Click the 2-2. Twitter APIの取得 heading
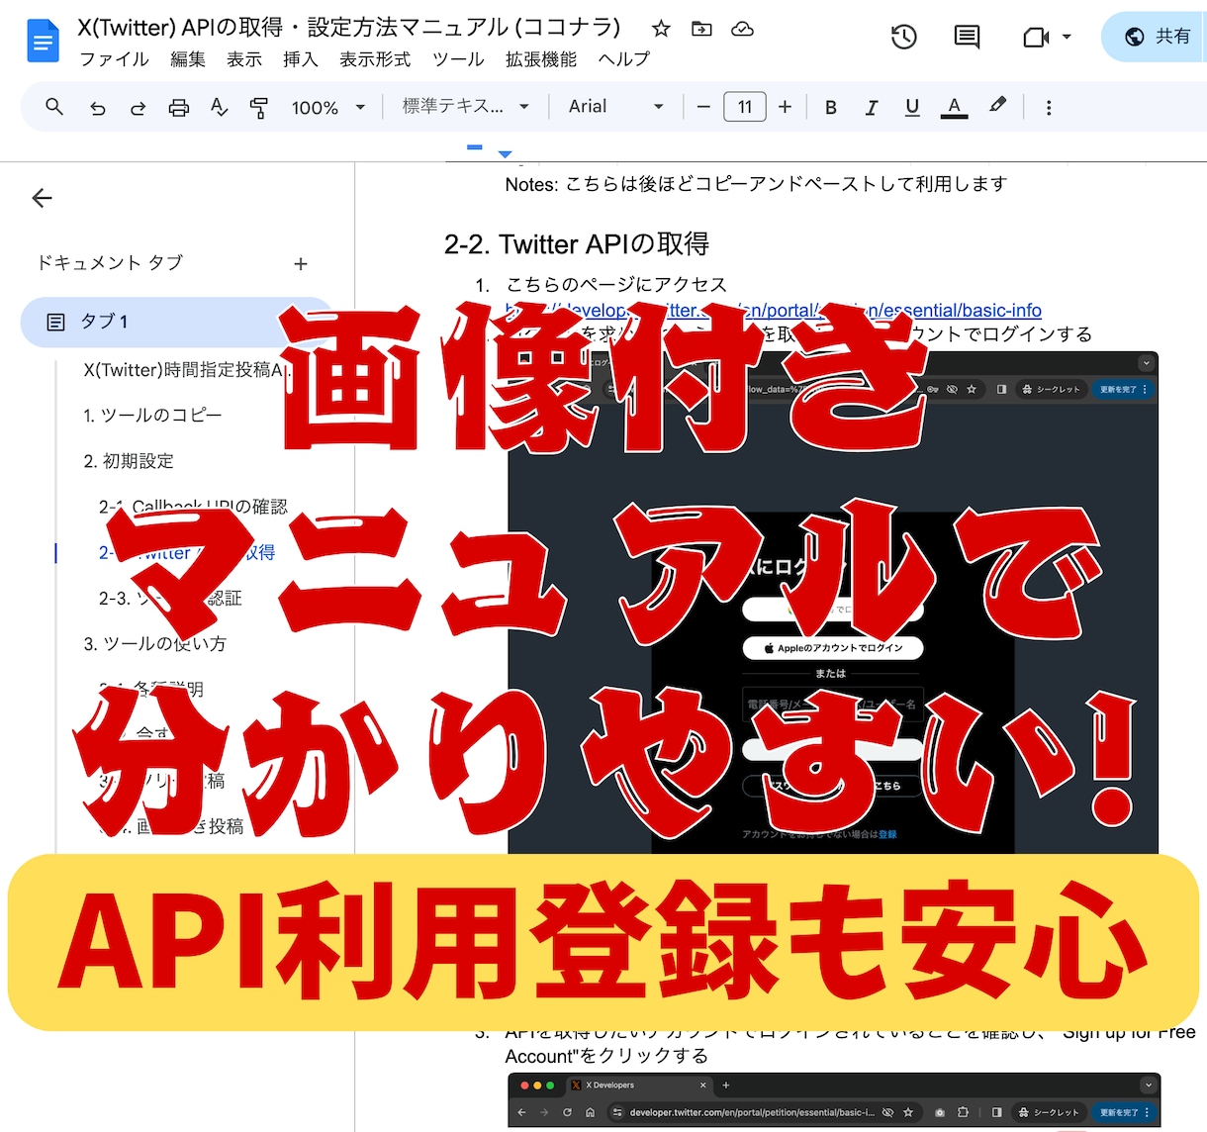This screenshot has height=1132, width=1207. (577, 244)
